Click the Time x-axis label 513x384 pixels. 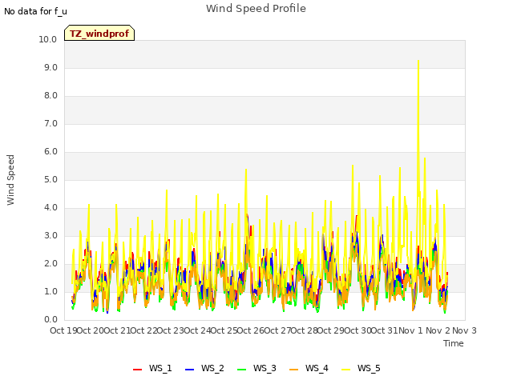click(x=454, y=343)
